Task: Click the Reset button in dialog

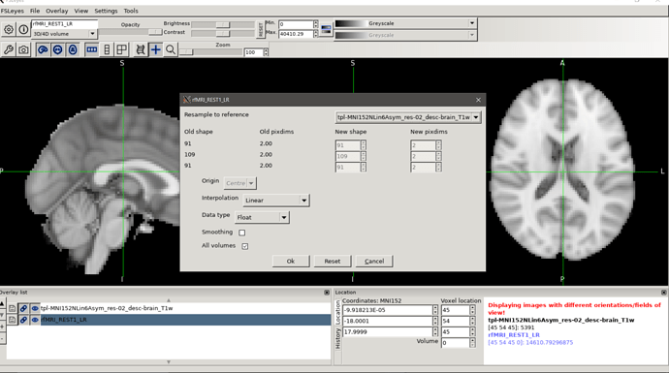Action: [x=332, y=261]
